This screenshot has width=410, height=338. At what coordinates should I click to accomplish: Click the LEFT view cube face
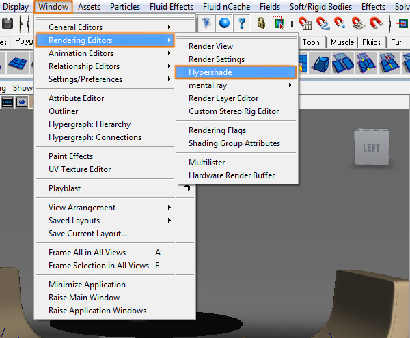point(372,147)
